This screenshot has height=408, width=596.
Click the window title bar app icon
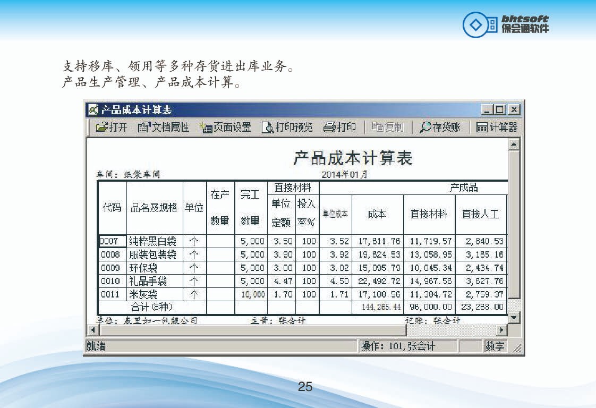pos(93,110)
